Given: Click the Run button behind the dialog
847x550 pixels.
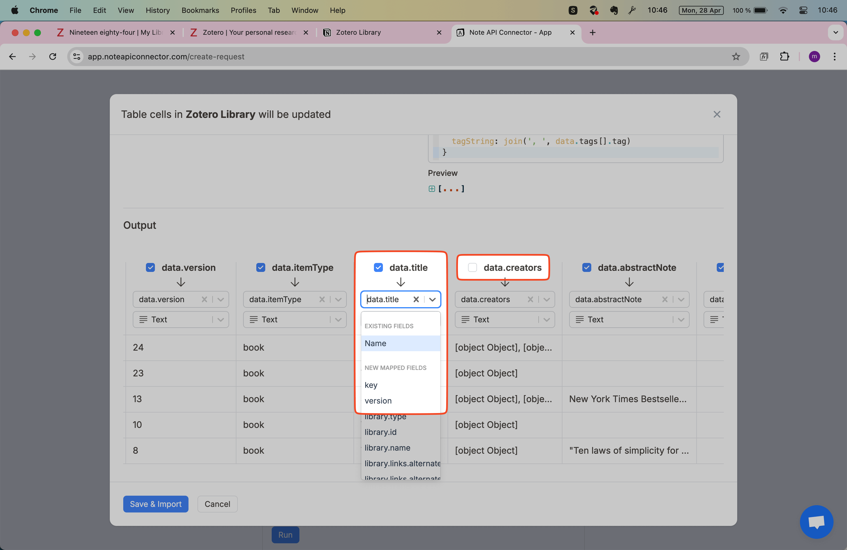Looking at the screenshot, I should (x=285, y=535).
